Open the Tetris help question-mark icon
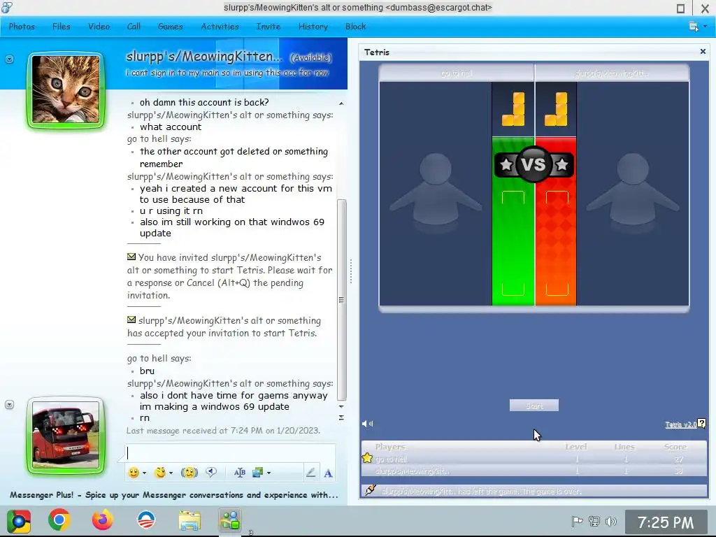 click(x=702, y=424)
